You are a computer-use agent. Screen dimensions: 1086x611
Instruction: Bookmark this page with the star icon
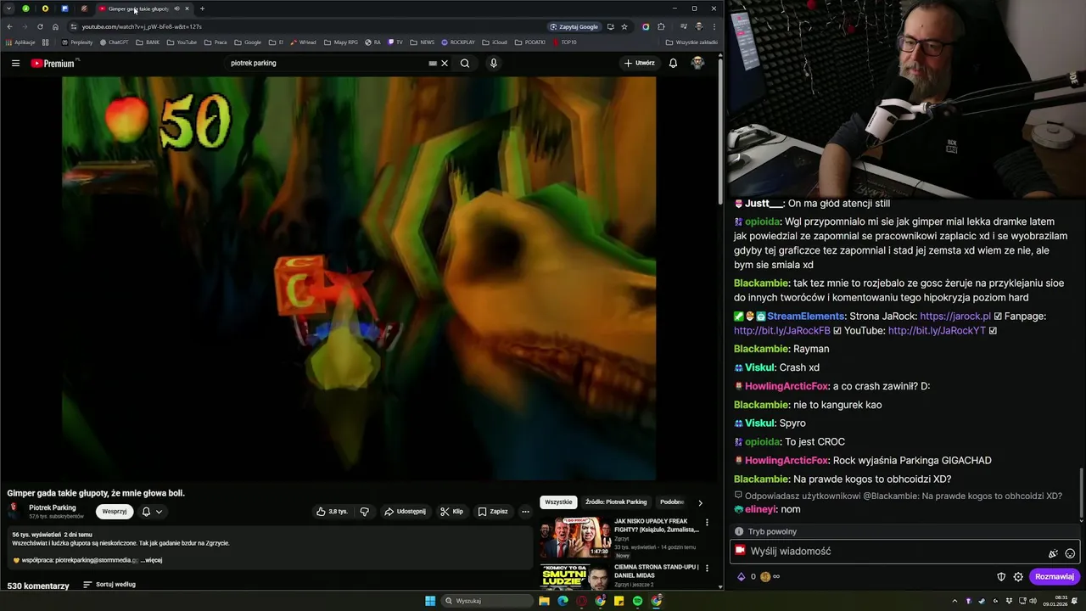click(x=624, y=26)
